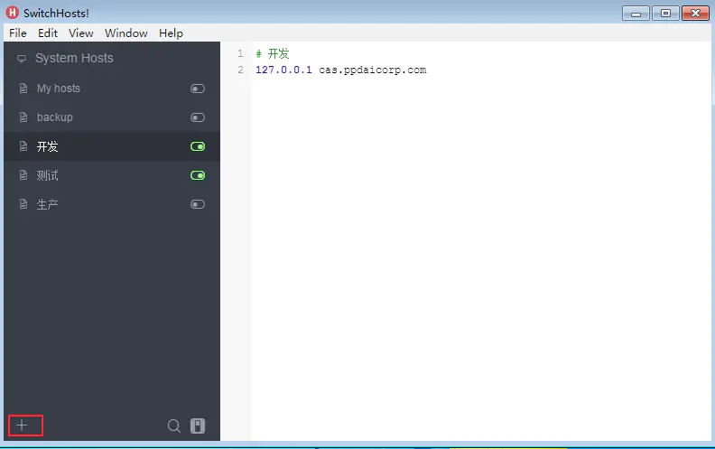Click the My hosts file icon
Screen dimensions: 715x449
(23, 88)
